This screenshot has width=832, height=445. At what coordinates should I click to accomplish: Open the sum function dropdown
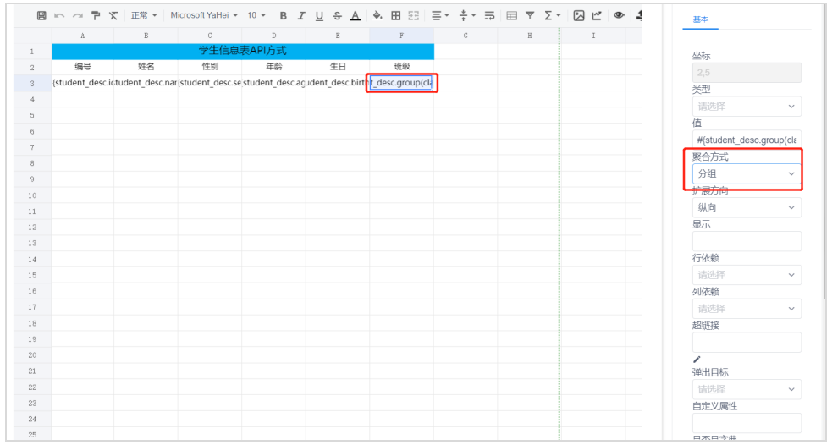552,15
